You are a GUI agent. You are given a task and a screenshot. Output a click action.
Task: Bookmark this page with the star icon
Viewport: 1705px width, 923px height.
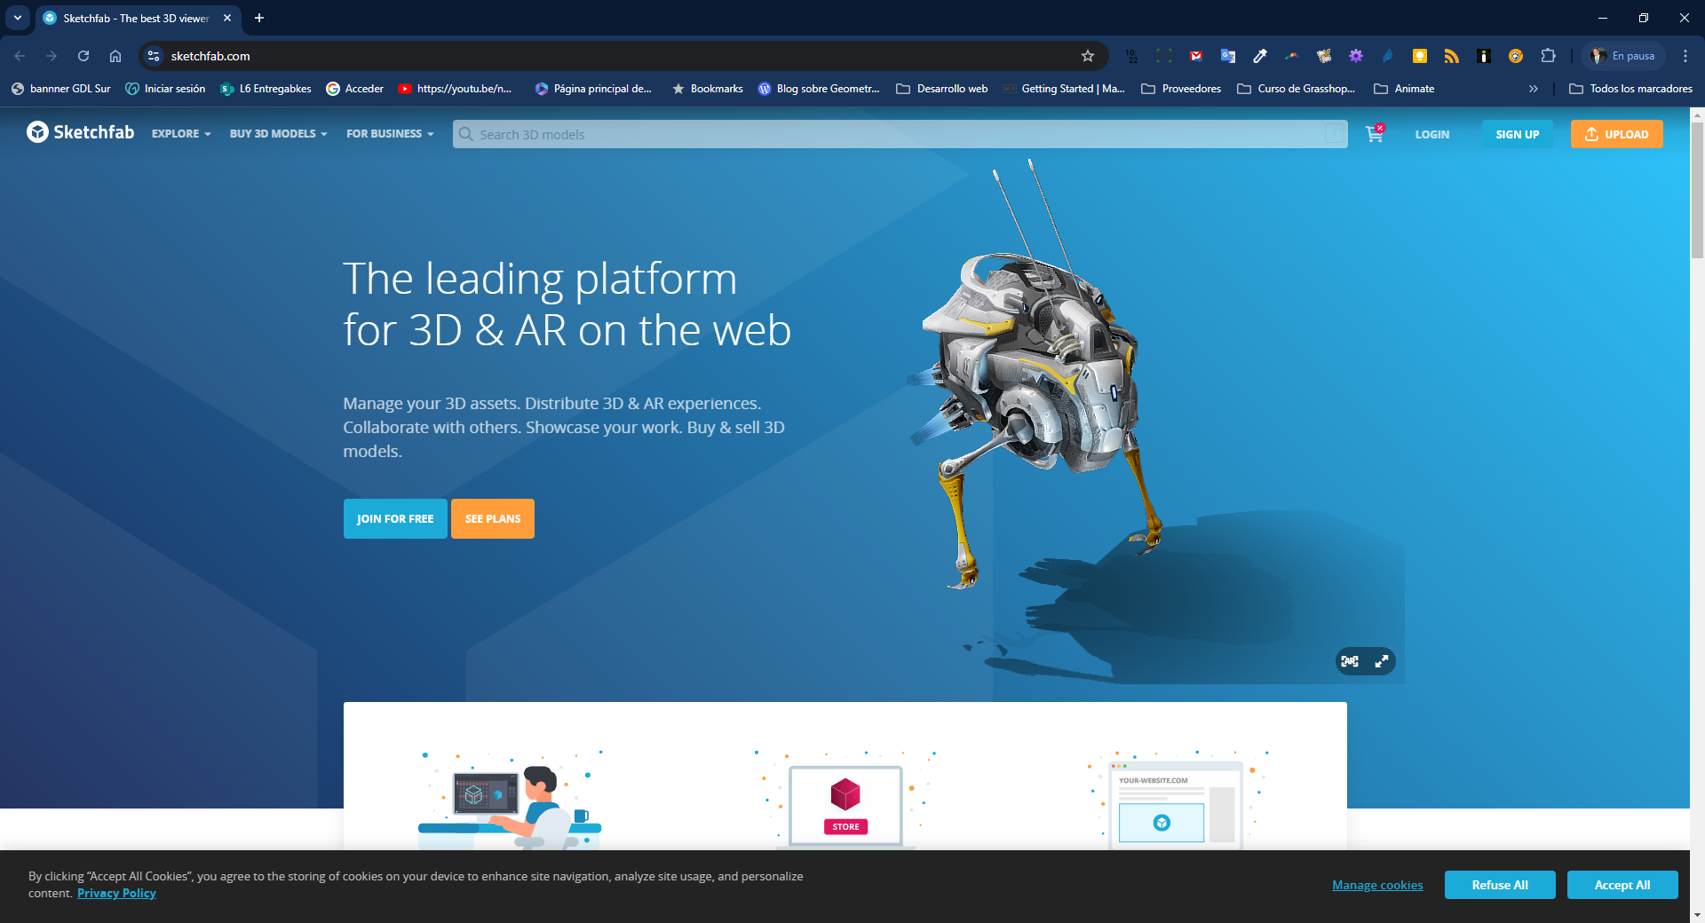coord(1088,56)
